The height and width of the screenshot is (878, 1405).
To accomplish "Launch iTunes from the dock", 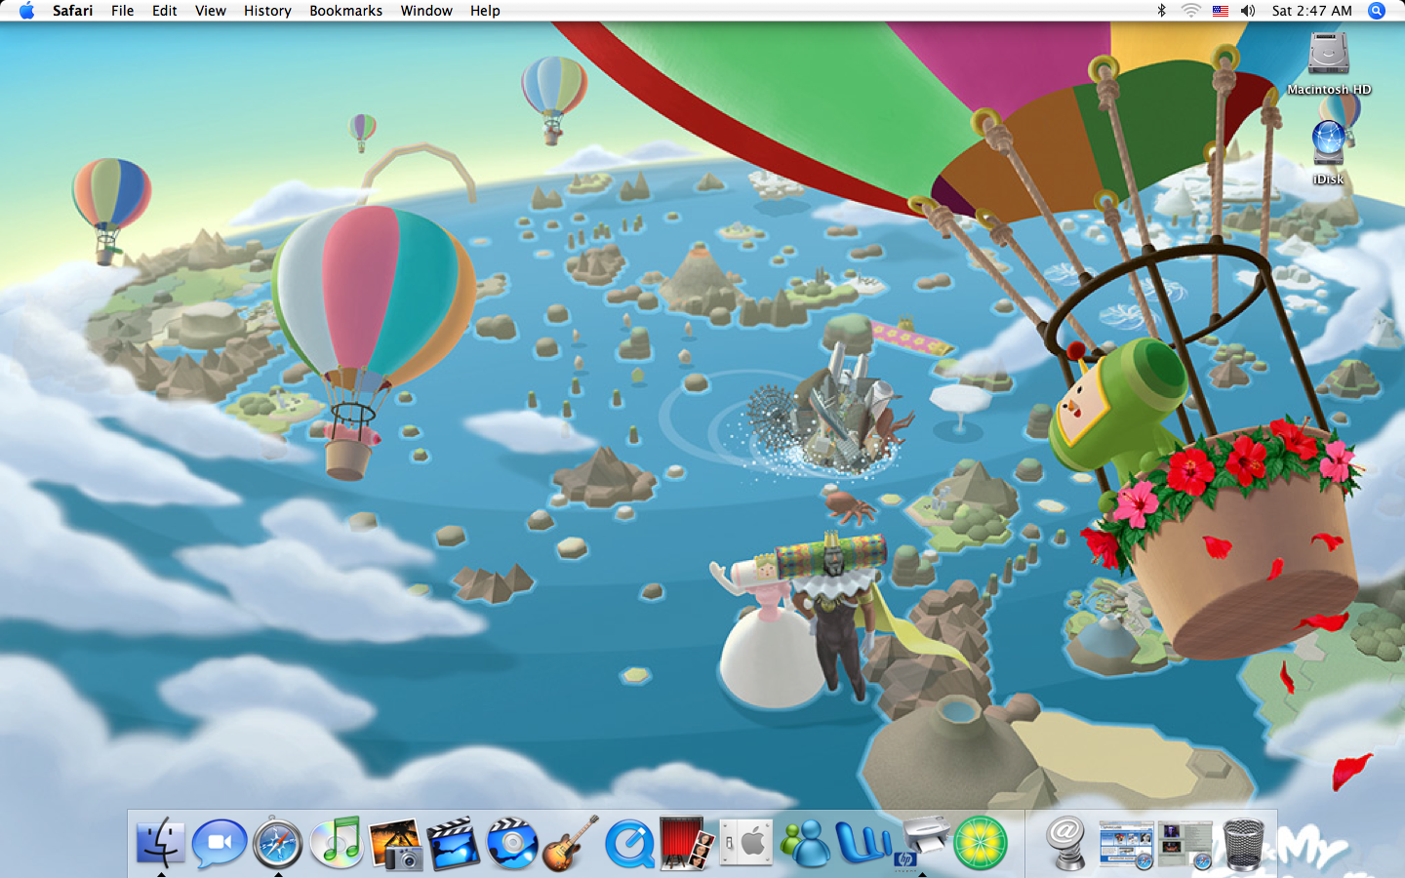I will pyautogui.click(x=337, y=843).
